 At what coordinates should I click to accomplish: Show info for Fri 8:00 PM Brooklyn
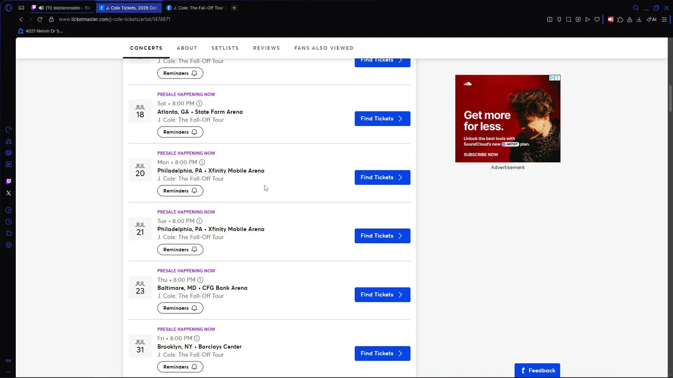point(197,338)
